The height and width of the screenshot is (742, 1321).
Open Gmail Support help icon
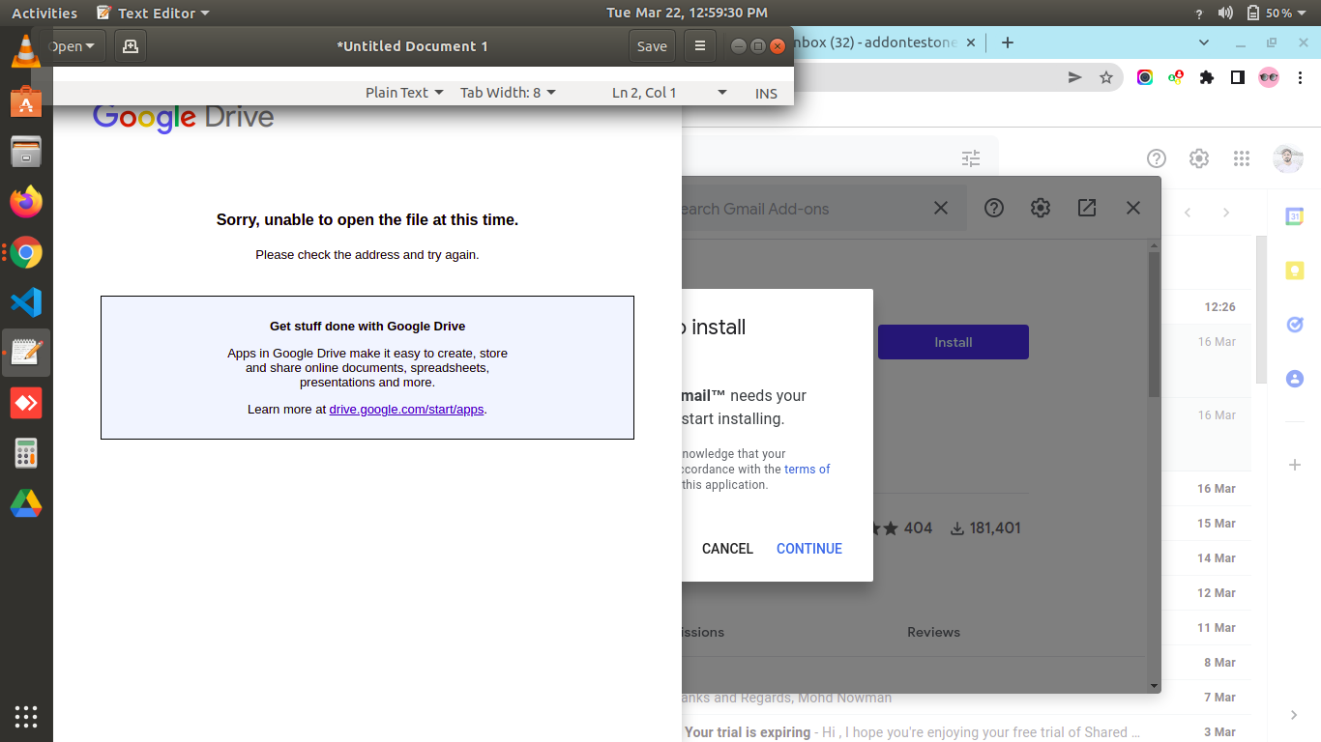point(1157,158)
